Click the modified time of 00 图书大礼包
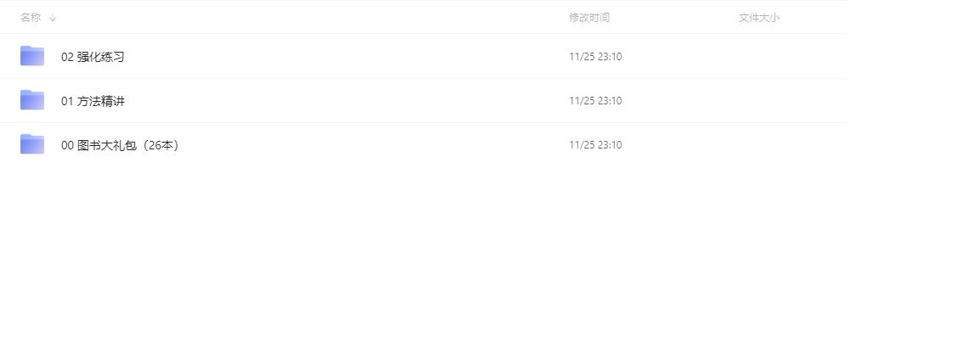Image resolution: width=969 pixels, height=342 pixels. [595, 145]
